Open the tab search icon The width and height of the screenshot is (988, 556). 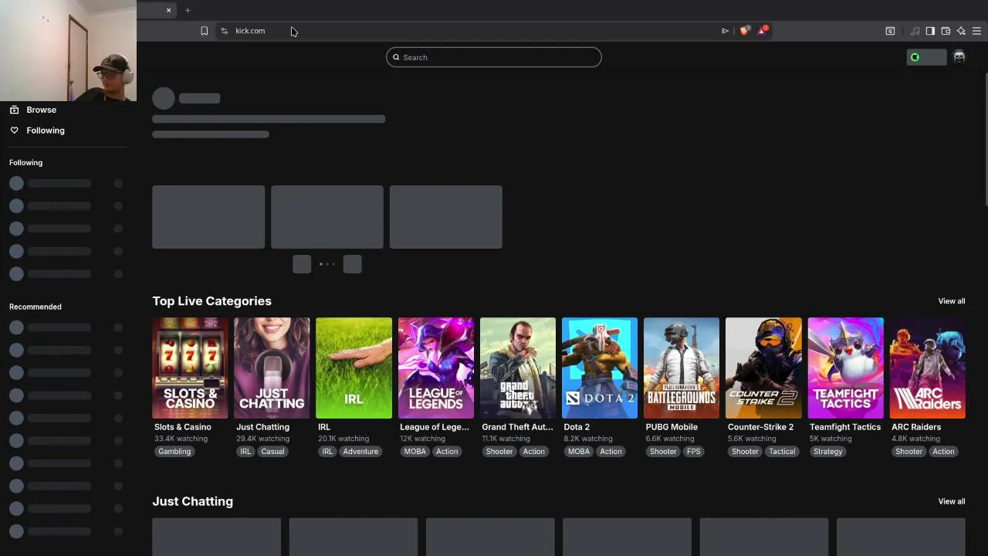pyautogui.click(x=890, y=31)
